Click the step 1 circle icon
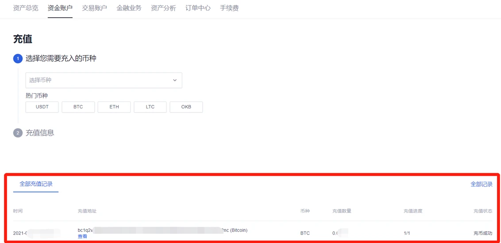Screen dimensions: 501x243 point(18,58)
